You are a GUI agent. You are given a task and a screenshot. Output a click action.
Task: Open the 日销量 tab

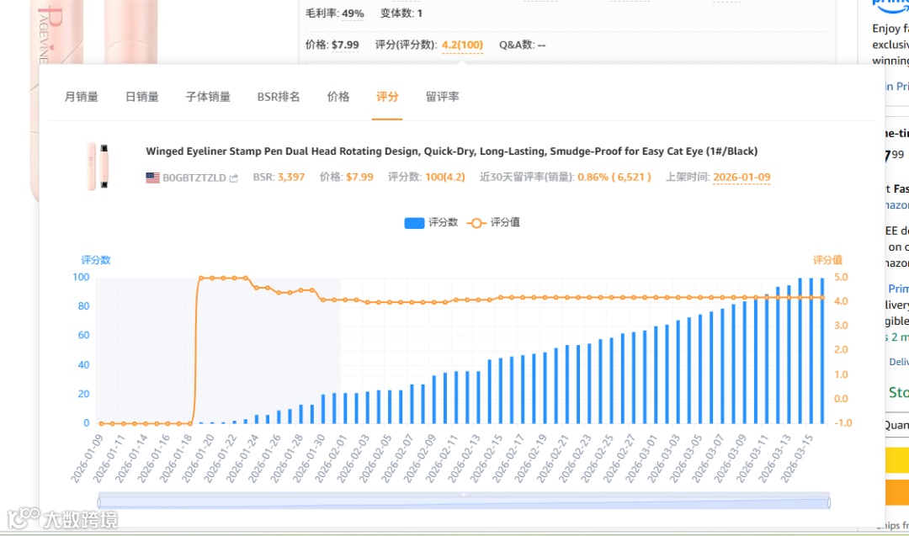coord(142,97)
